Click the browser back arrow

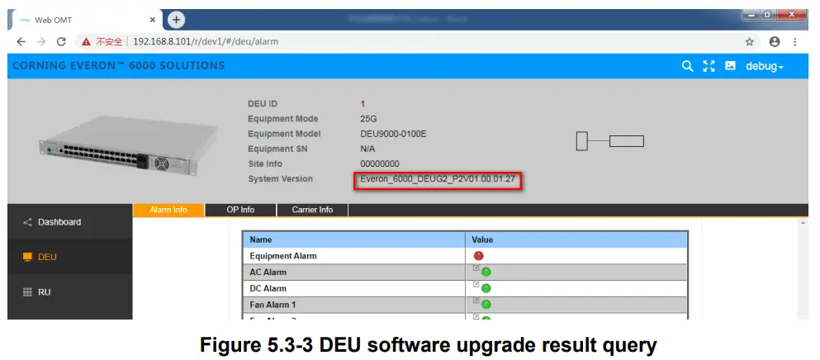[x=21, y=42]
